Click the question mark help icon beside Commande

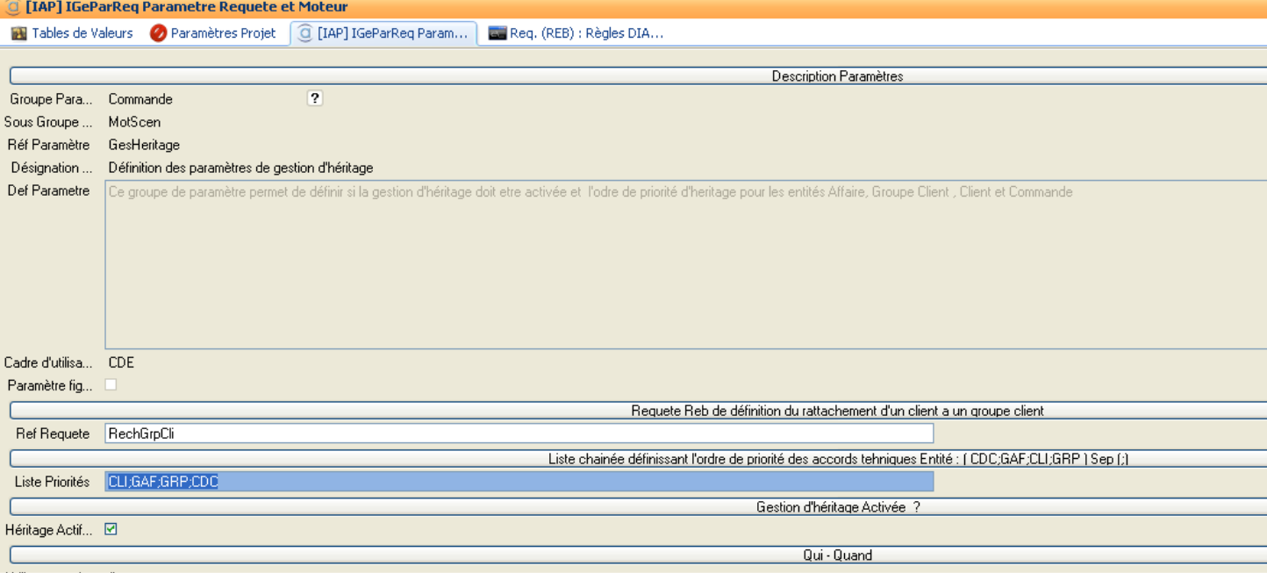(x=315, y=98)
